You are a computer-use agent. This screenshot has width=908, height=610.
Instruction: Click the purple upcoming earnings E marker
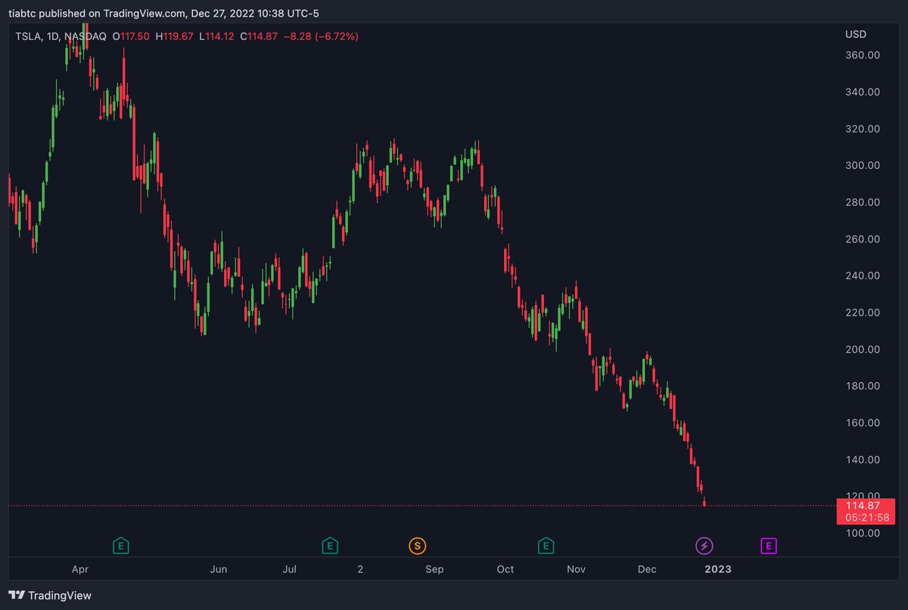768,545
